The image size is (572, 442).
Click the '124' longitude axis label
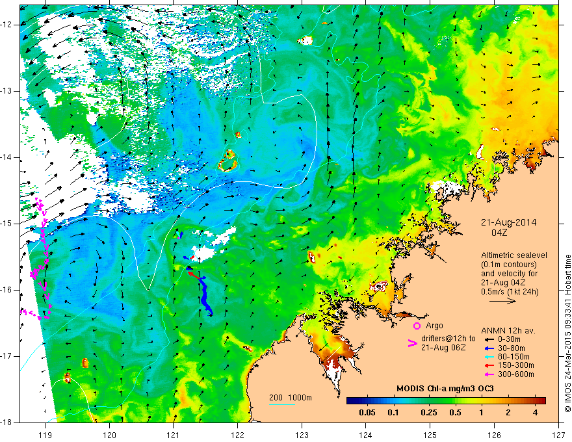pyautogui.click(x=366, y=435)
